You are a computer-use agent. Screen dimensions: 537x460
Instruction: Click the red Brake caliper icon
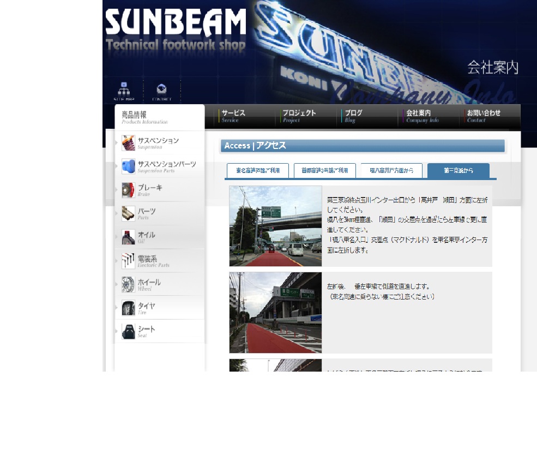129,190
